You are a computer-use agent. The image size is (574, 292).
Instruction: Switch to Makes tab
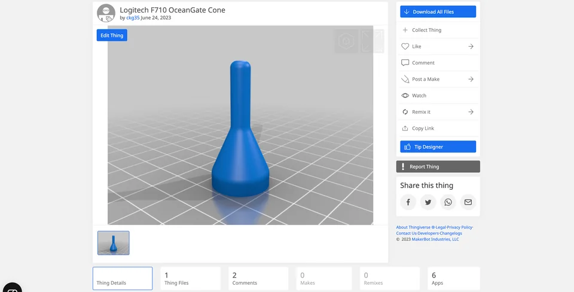tap(324, 278)
